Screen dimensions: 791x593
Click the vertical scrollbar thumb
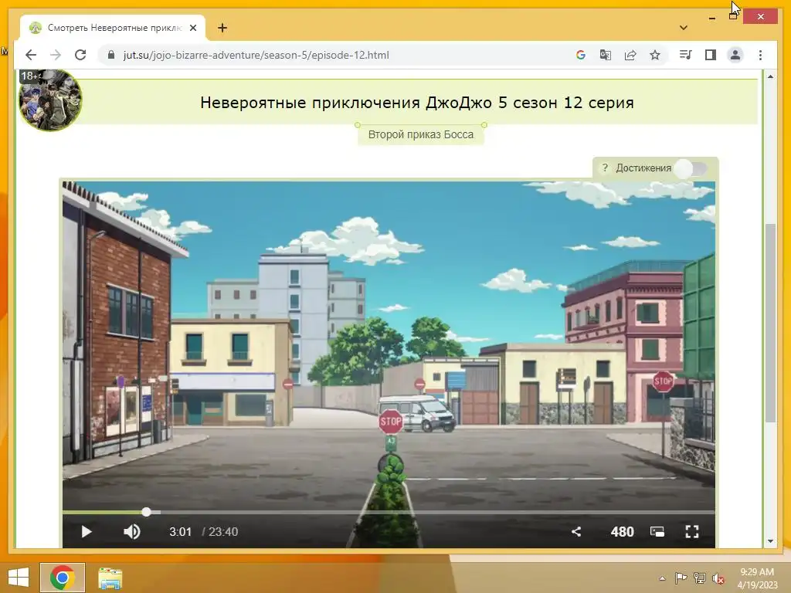770,323
